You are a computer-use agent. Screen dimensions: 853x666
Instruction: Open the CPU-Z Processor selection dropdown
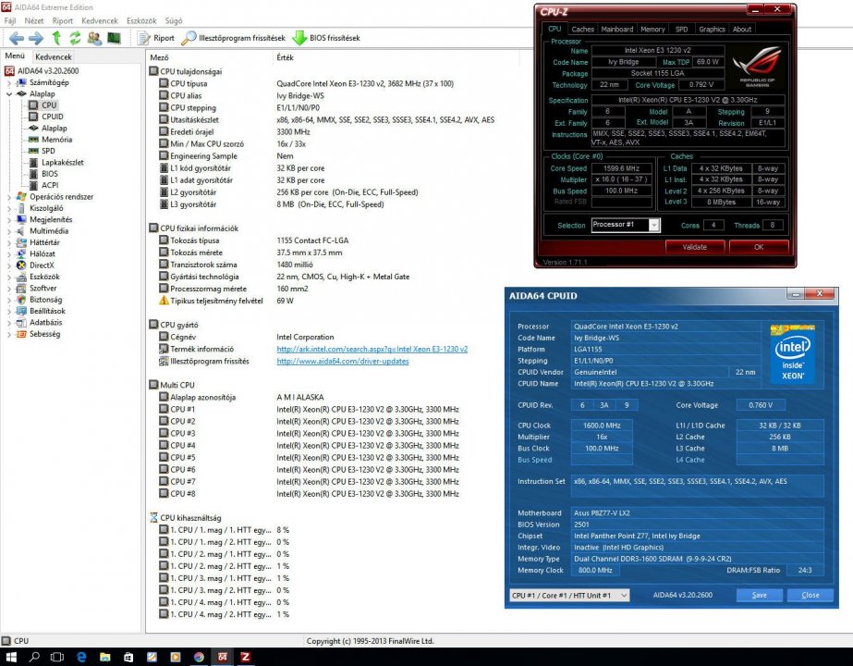coord(654,225)
